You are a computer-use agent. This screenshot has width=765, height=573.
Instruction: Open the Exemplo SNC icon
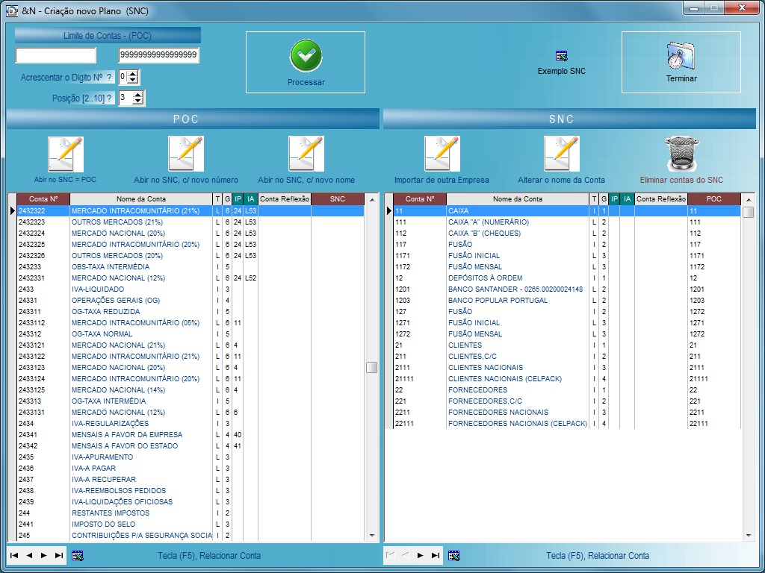pos(562,56)
